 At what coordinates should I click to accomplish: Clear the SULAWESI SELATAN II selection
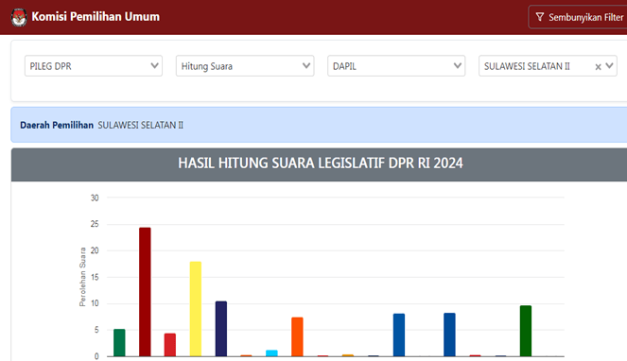[x=598, y=67]
